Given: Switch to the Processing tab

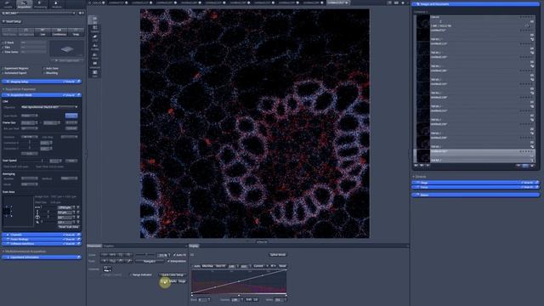Looking at the screenshot, I should [40, 4].
